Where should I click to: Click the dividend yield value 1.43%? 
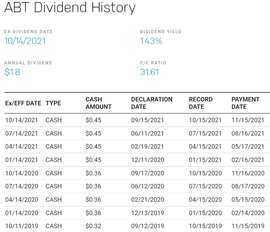tap(151, 41)
